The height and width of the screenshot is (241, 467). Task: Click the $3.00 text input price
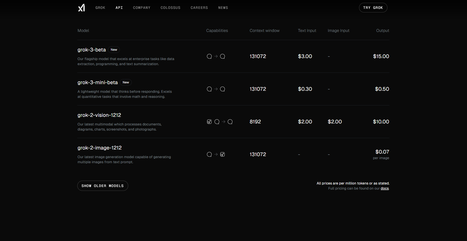[305, 56]
